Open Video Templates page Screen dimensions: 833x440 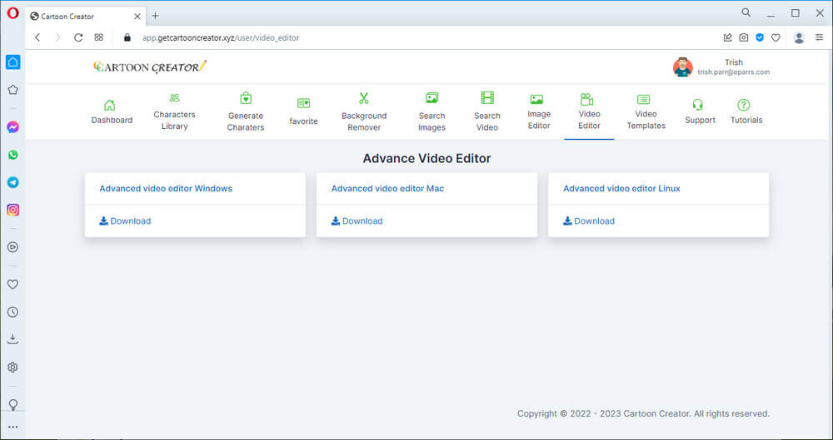646,112
